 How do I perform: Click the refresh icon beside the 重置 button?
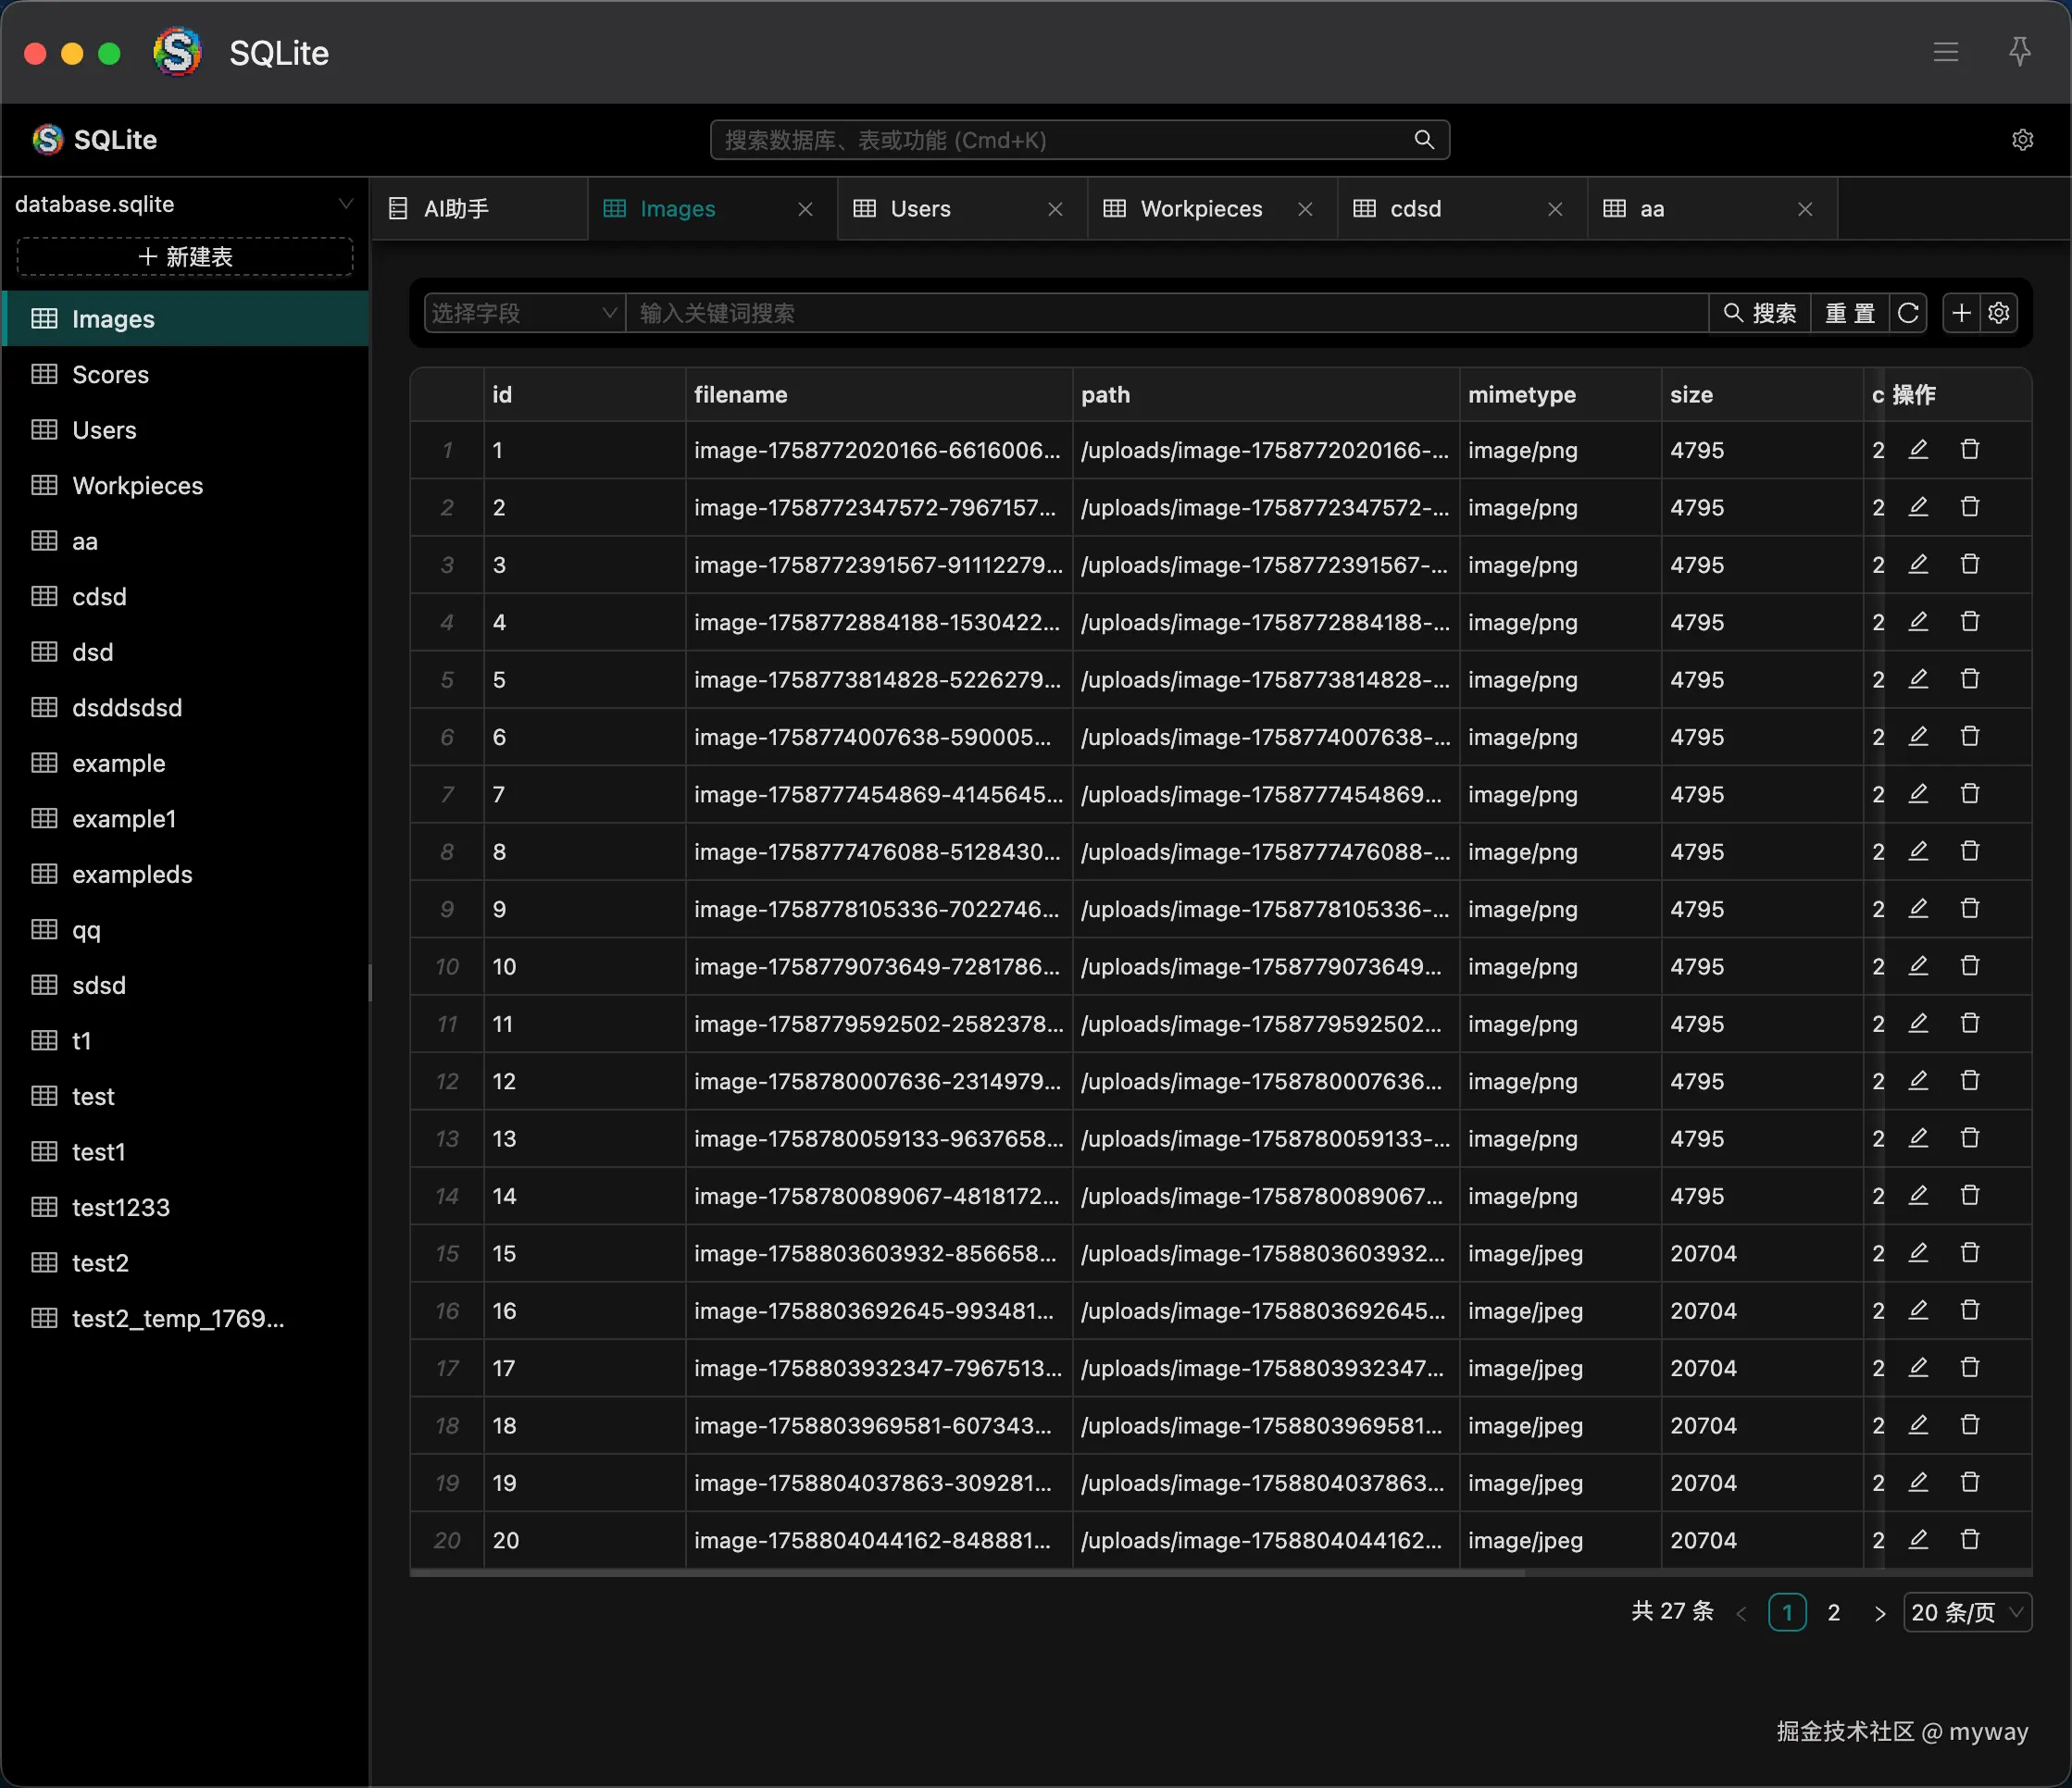tap(1907, 314)
